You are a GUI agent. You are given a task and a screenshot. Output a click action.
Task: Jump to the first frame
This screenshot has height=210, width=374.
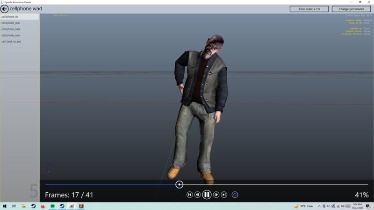[x=189, y=195]
